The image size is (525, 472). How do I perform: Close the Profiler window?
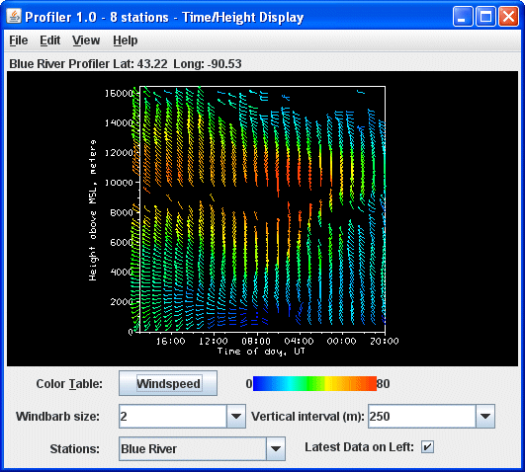click(x=508, y=16)
